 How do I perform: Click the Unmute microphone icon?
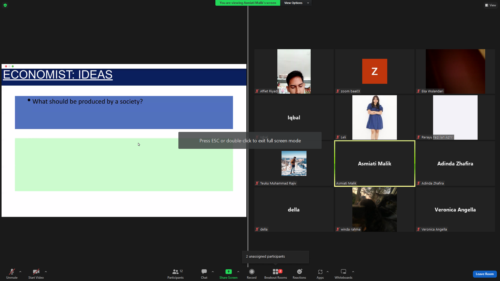click(12, 272)
